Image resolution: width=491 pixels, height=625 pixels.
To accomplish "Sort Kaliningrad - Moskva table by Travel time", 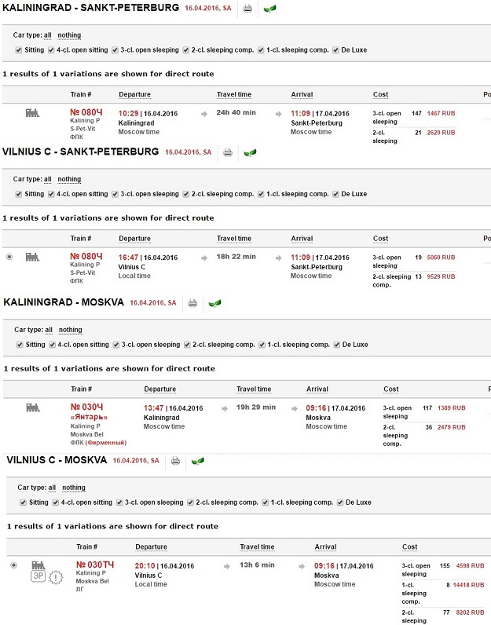I will tap(254, 389).
